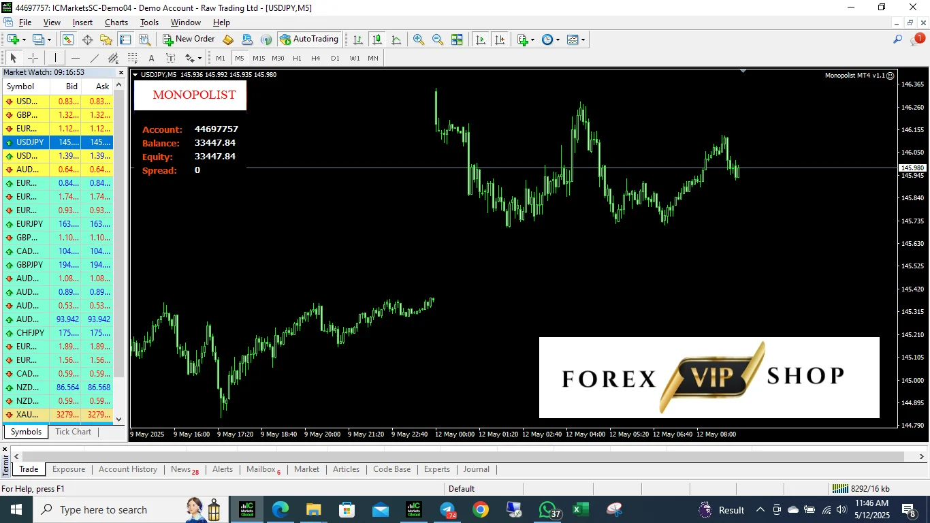Select the Trendline drawing tool
Image resolution: width=930 pixels, height=523 pixels.
point(95,58)
